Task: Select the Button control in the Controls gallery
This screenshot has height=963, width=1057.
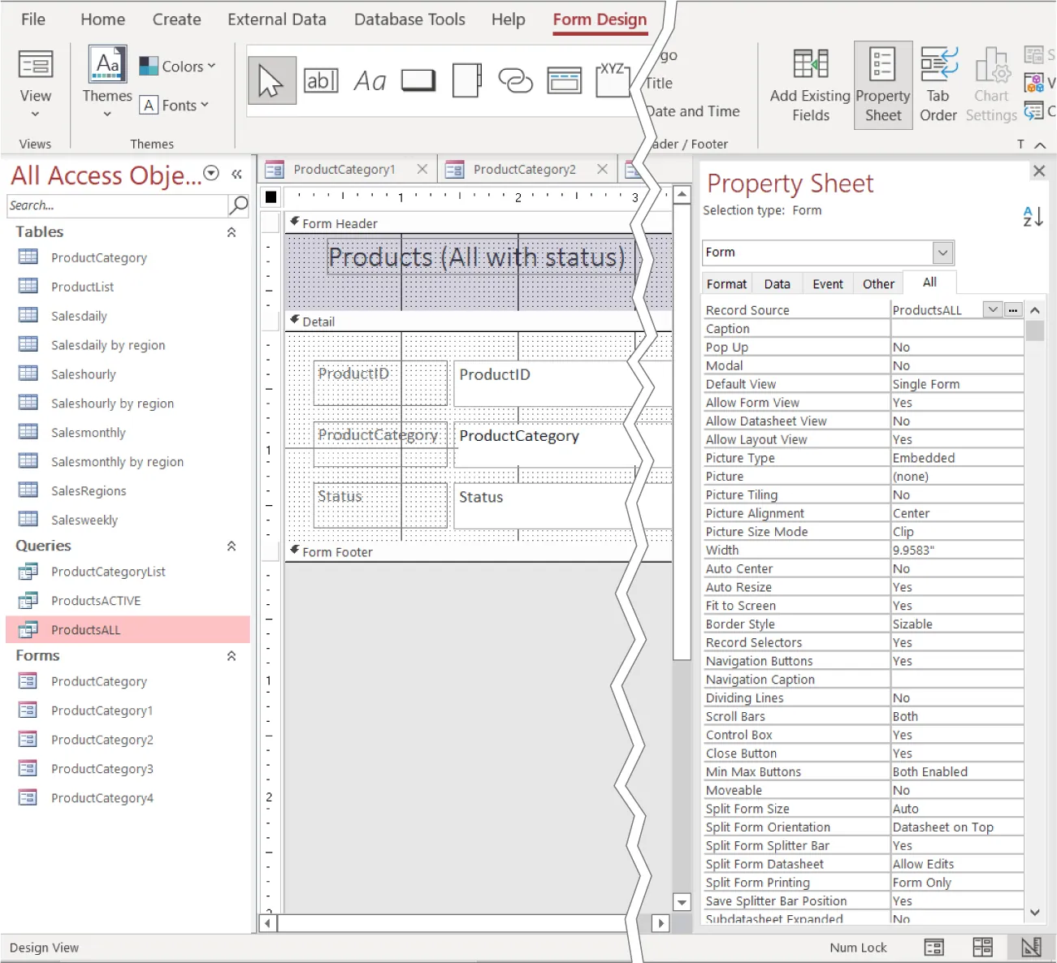Action: pos(418,80)
